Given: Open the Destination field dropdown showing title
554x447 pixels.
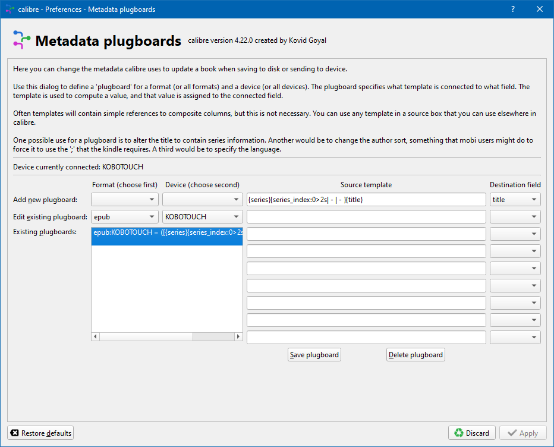Looking at the screenshot, I should pos(515,199).
